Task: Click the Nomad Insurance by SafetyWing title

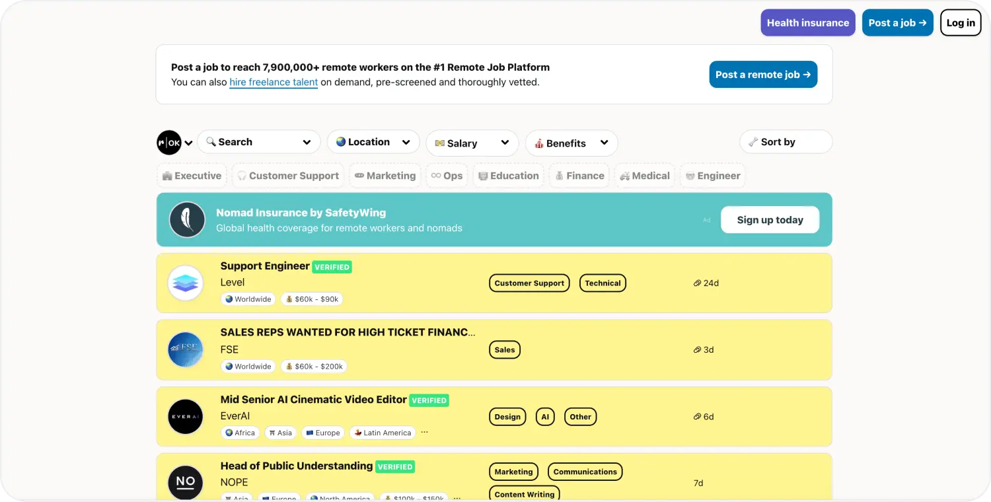Action: (301, 213)
